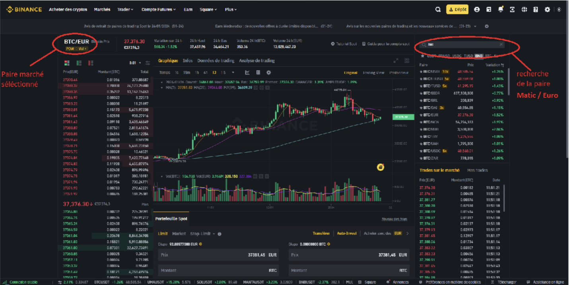Open the Trader menu
The image size is (569, 285).
125,10
